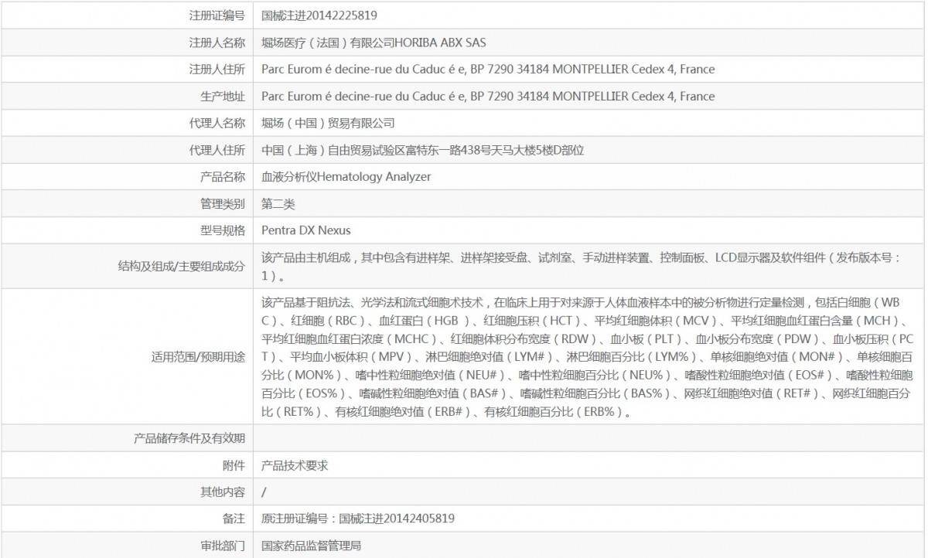Click the model value Pentra DX Nexus
This screenshot has height=558, width=928.
(306, 230)
